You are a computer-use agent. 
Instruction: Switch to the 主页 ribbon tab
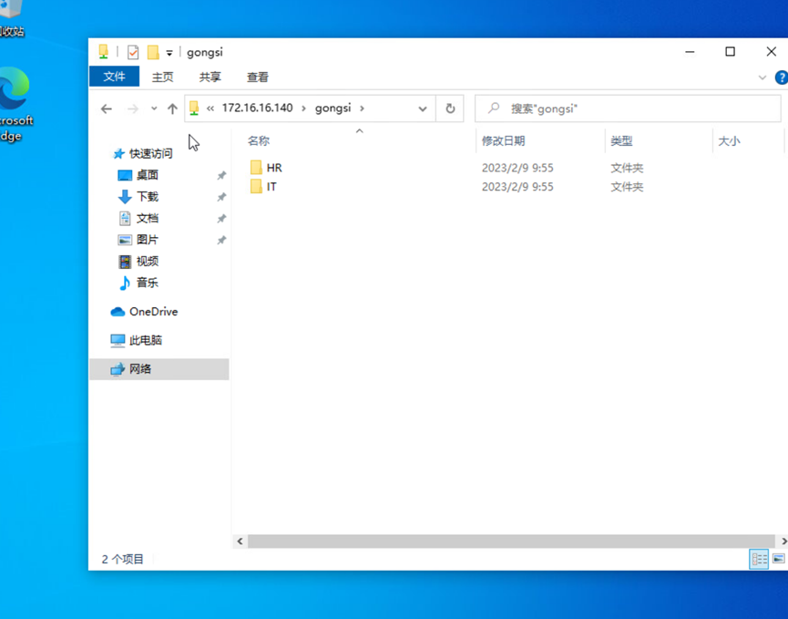click(162, 77)
